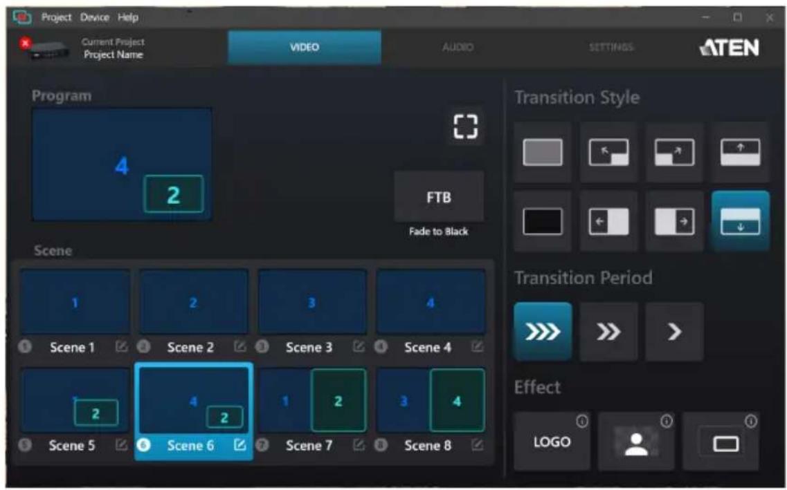
Task: Open the VIDEO tab
Action: [x=304, y=47]
